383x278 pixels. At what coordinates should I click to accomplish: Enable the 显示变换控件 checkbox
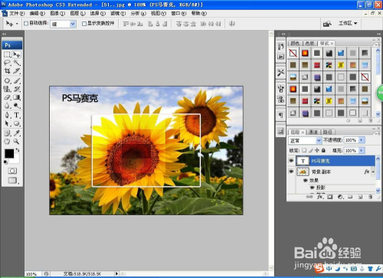click(84, 24)
